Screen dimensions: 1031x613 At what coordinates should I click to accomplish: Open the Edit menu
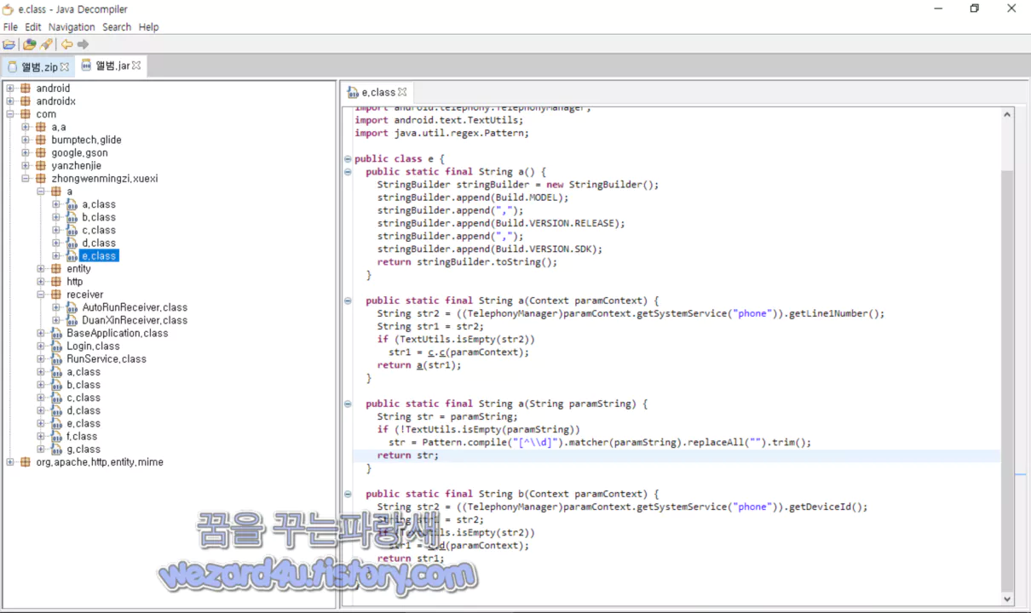pos(33,27)
